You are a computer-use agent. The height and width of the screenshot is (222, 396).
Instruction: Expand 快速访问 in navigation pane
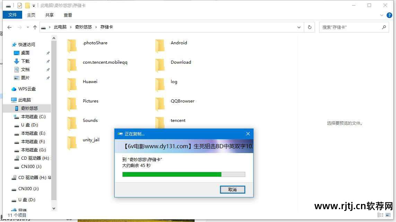tap(24, 44)
